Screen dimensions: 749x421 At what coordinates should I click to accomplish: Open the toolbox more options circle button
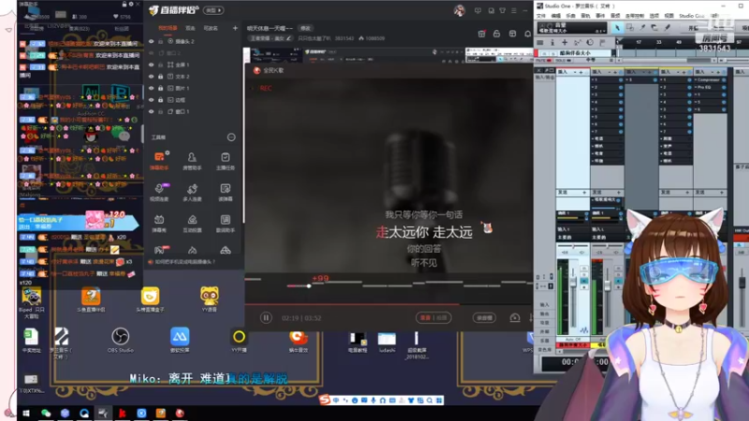pyautogui.click(x=231, y=138)
